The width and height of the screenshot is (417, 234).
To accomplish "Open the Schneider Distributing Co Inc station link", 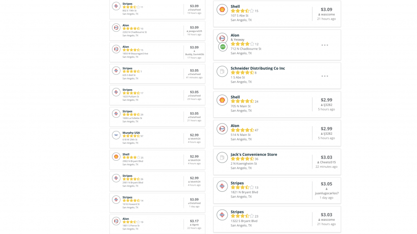I will point(258,68).
